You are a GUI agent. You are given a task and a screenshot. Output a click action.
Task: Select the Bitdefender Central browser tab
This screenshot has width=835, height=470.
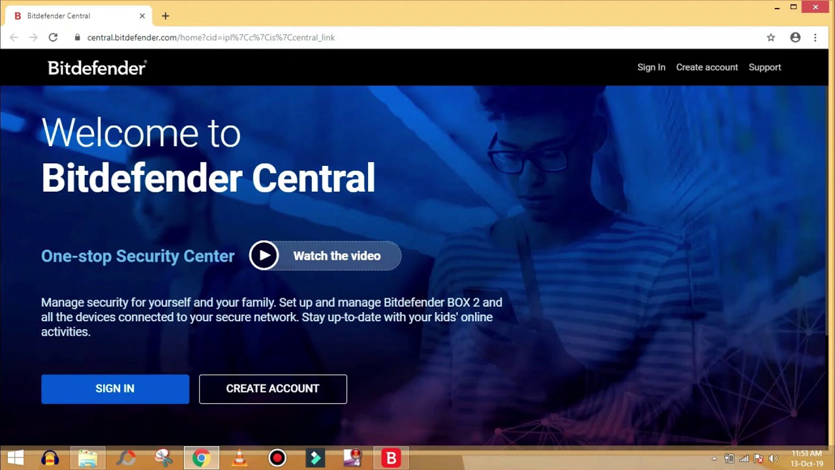(x=80, y=16)
